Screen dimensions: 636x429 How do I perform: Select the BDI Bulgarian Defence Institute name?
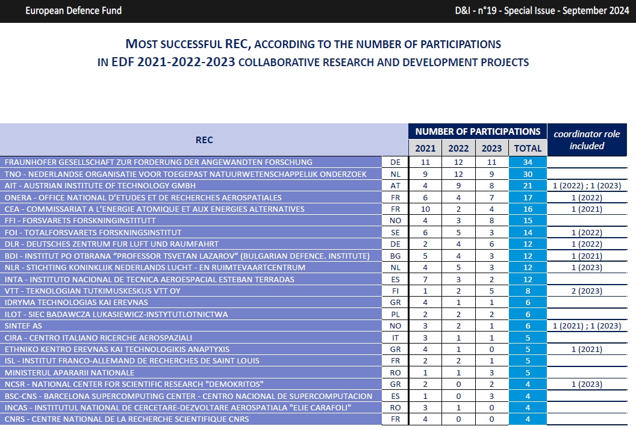[187, 256]
